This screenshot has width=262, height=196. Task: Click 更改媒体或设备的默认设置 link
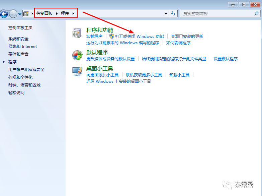tap(110, 59)
